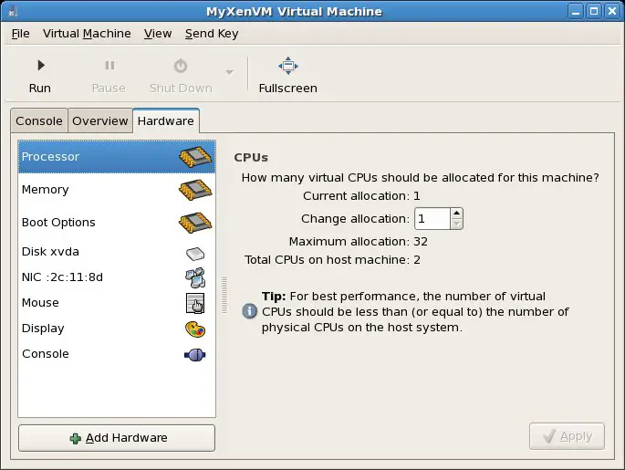Viewport: 625px width, 470px height.
Task: Click the Display palette icon
Action: click(195, 329)
